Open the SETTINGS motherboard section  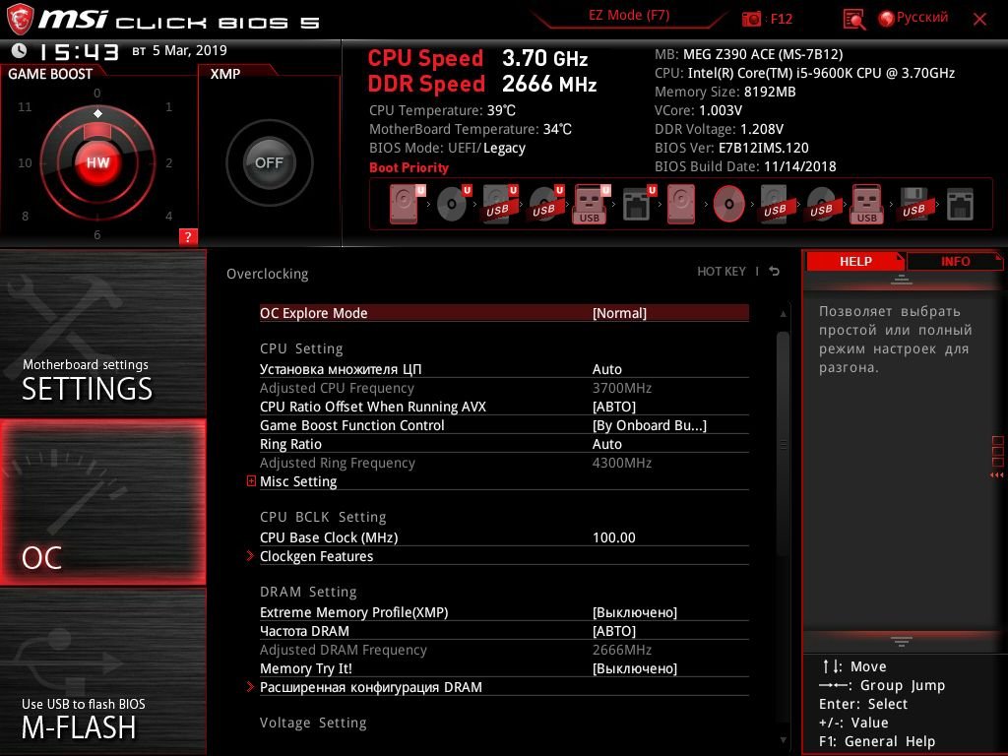tap(102, 333)
